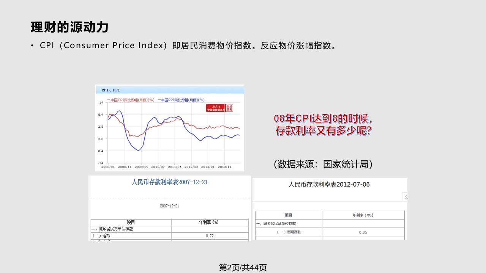The image size is (486, 273).
Task: Click the red text 存款利率又有多少呢?
Action: [323, 131]
